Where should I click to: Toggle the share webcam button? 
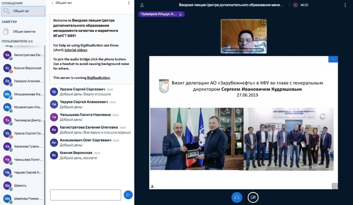coord(253,197)
